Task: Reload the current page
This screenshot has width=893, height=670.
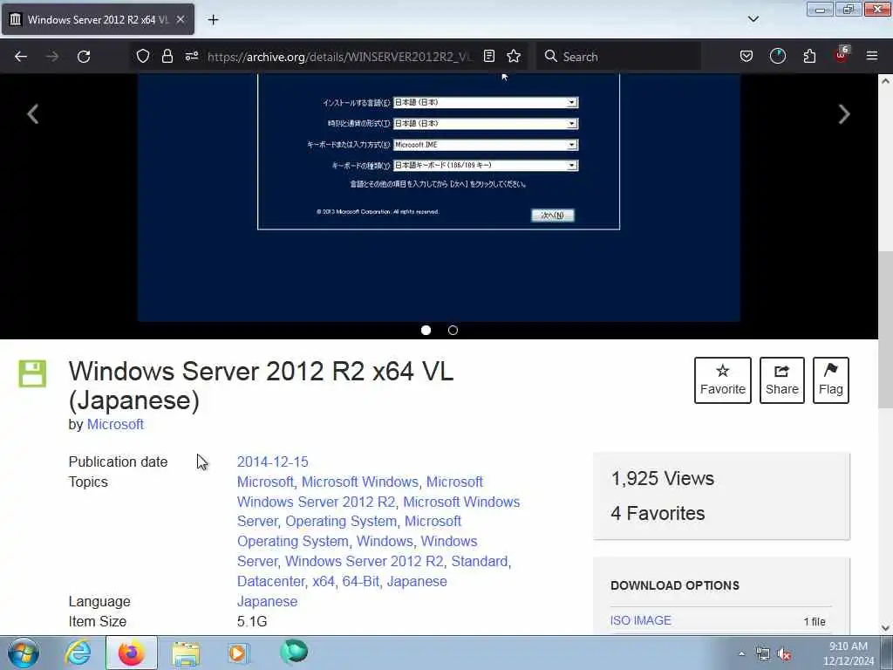Action: point(84,57)
